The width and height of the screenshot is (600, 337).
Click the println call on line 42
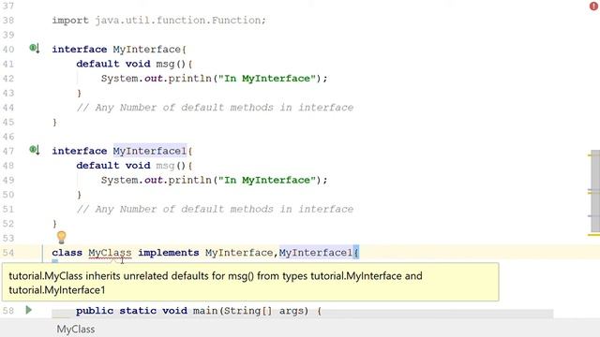click(x=189, y=79)
